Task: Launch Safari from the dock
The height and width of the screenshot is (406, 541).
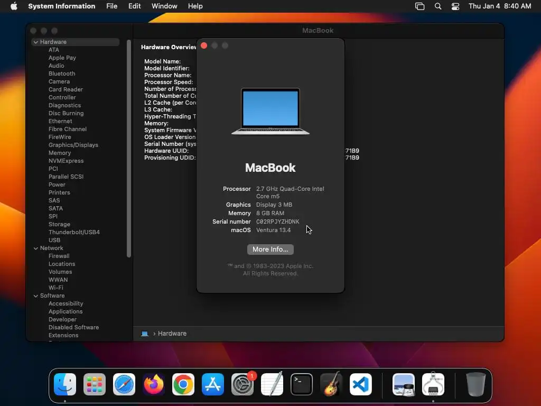Action: coord(124,384)
